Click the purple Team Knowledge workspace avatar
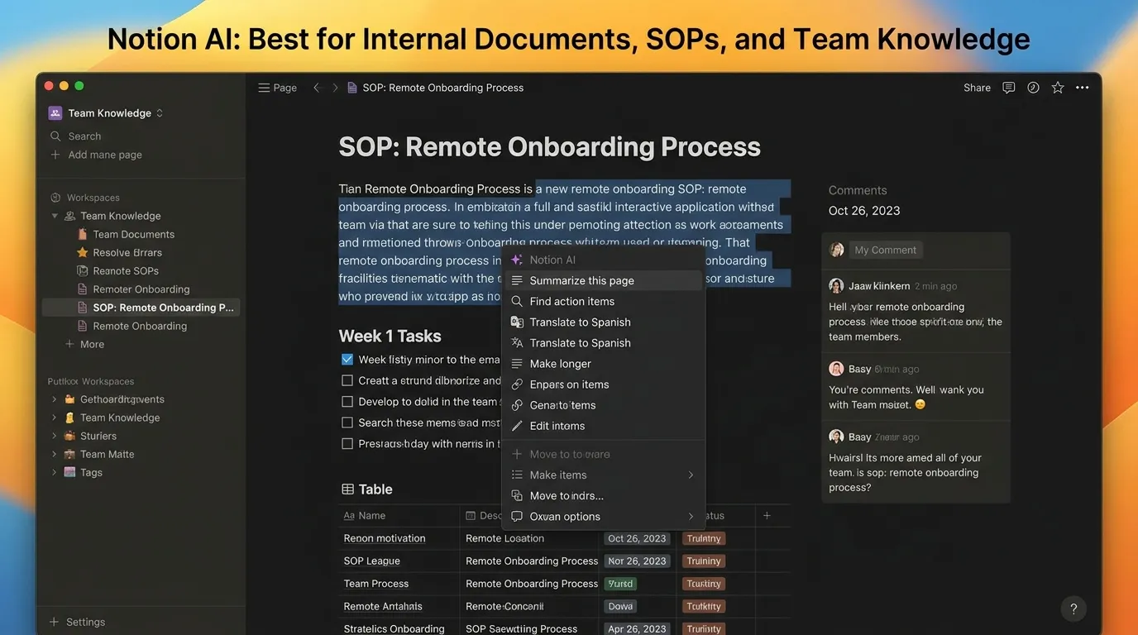The height and width of the screenshot is (635, 1138). [x=55, y=113]
